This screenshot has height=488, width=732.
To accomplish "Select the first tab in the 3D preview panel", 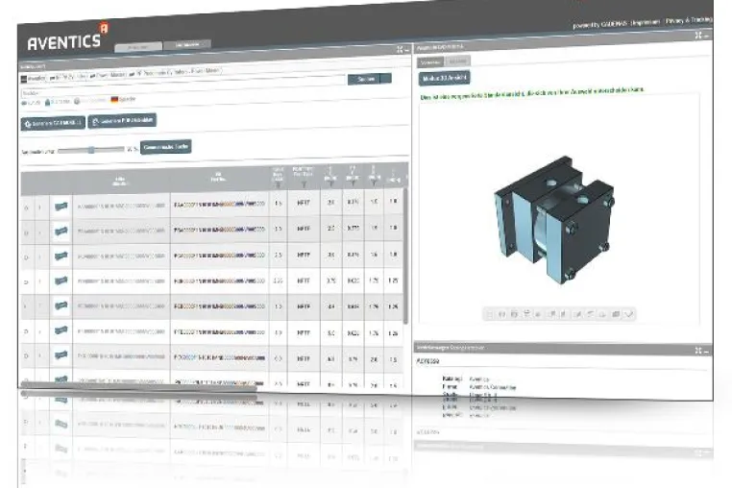I will coord(430,62).
